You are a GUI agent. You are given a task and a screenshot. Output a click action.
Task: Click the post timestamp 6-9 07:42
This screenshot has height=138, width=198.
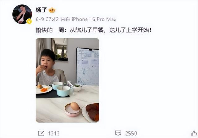(47, 19)
